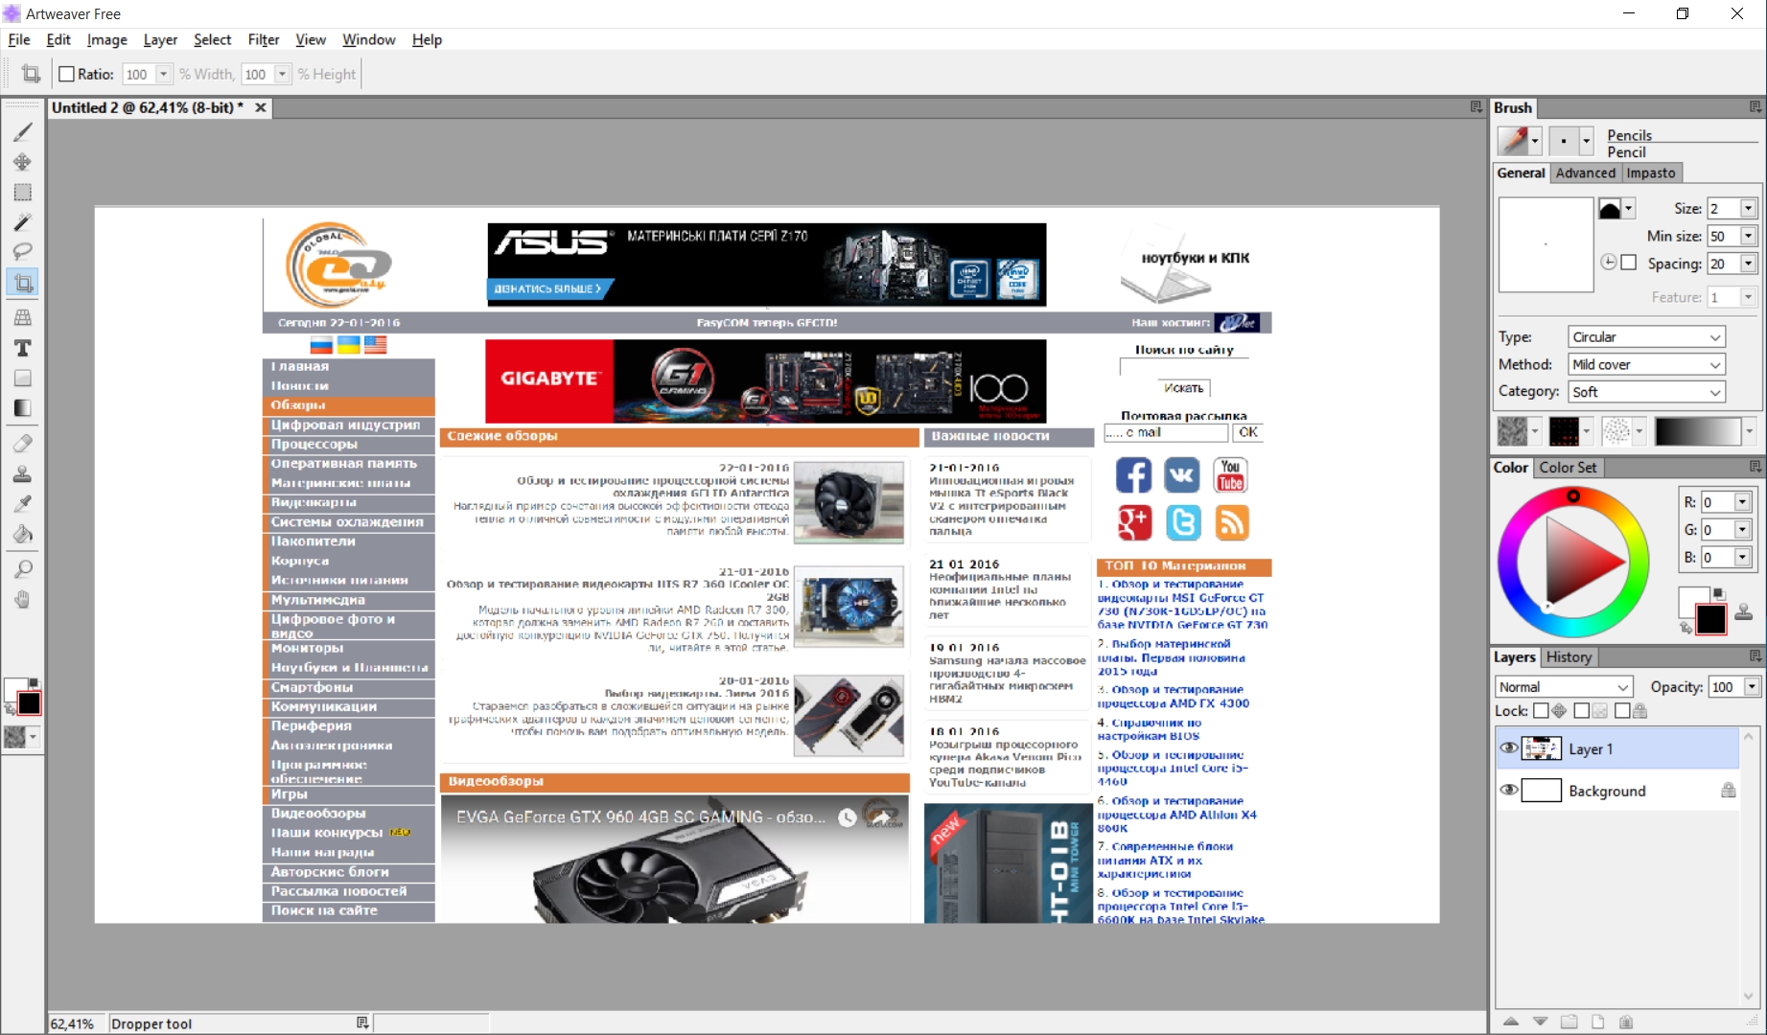Screen dimensions: 1767x1035
Task: Switch to the Color Set tab
Action: pyautogui.click(x=1568, y=467)
